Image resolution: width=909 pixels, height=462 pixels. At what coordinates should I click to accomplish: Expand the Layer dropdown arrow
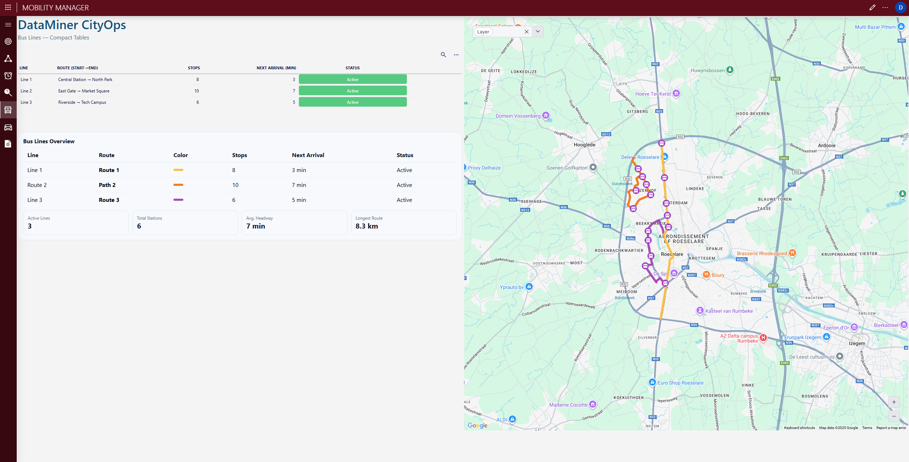click(538, 32)
